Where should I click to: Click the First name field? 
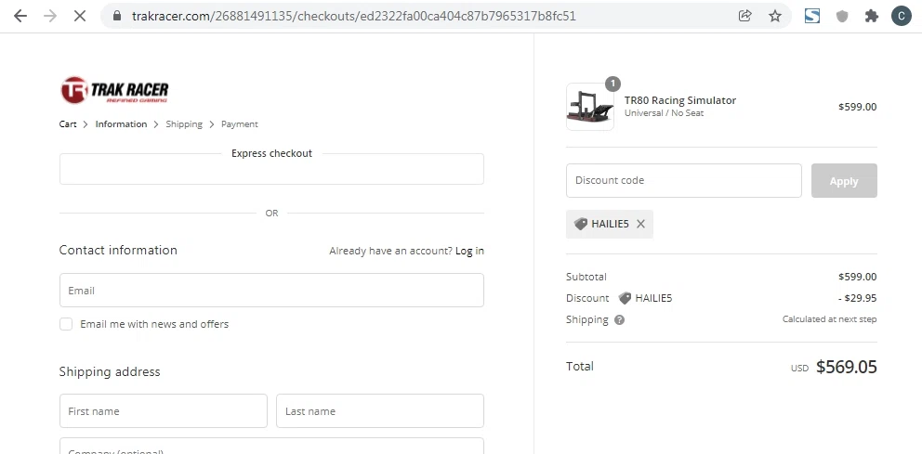click(x=164, y=411)
